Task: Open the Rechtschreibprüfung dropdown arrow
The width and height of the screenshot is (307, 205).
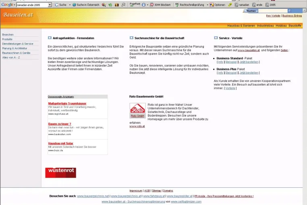Action: pyautogui.click(x=207, y=5)
